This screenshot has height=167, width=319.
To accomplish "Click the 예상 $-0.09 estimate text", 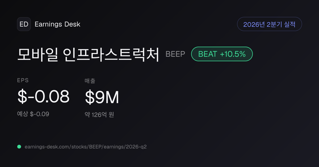I will tap(33, 114).
